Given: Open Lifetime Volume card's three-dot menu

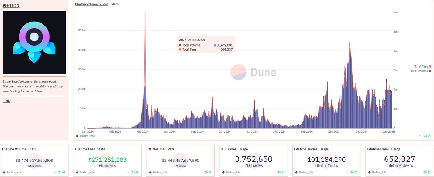Looking at the screenshot, I should point(54,172).
